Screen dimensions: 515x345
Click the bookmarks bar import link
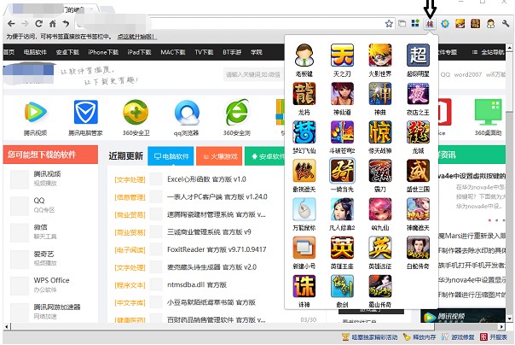136,37
